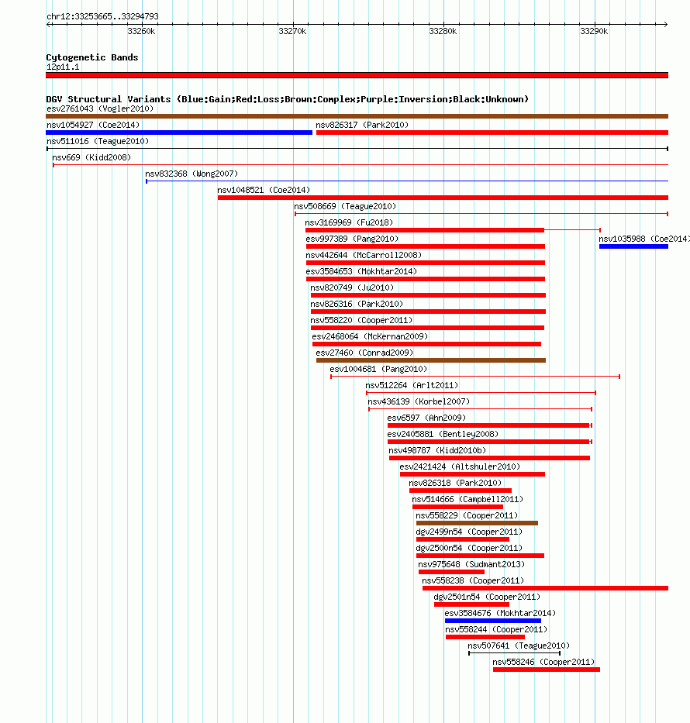Click the 33270k ruler tick label

[x=292, y=31]
